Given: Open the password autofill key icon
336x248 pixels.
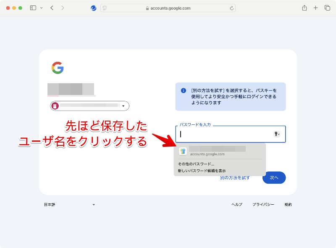Looking at the screenshot, I should point(277,134).
